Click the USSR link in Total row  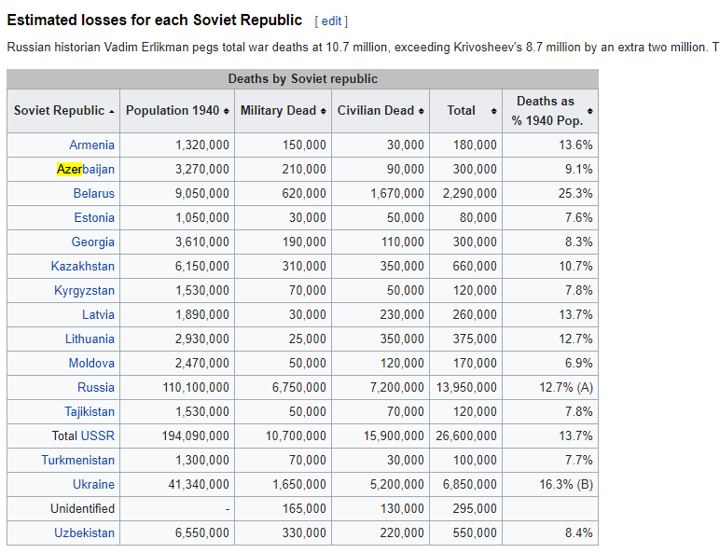(97, 435)
